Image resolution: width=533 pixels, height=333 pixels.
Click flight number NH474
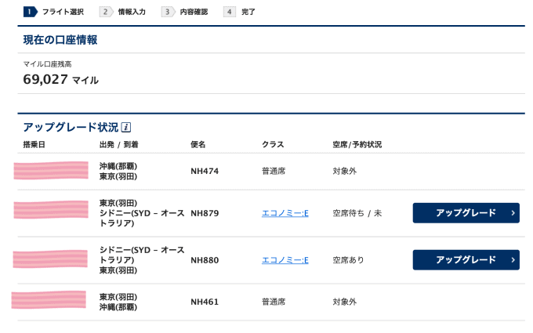coord(205,171)
